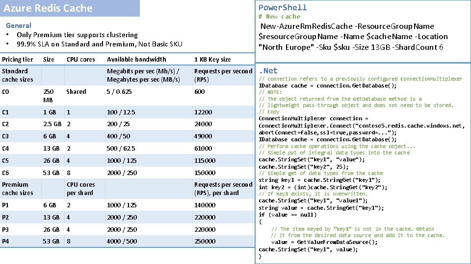
Task: Click the "49000" RPS value
Action: coord(203,136)
